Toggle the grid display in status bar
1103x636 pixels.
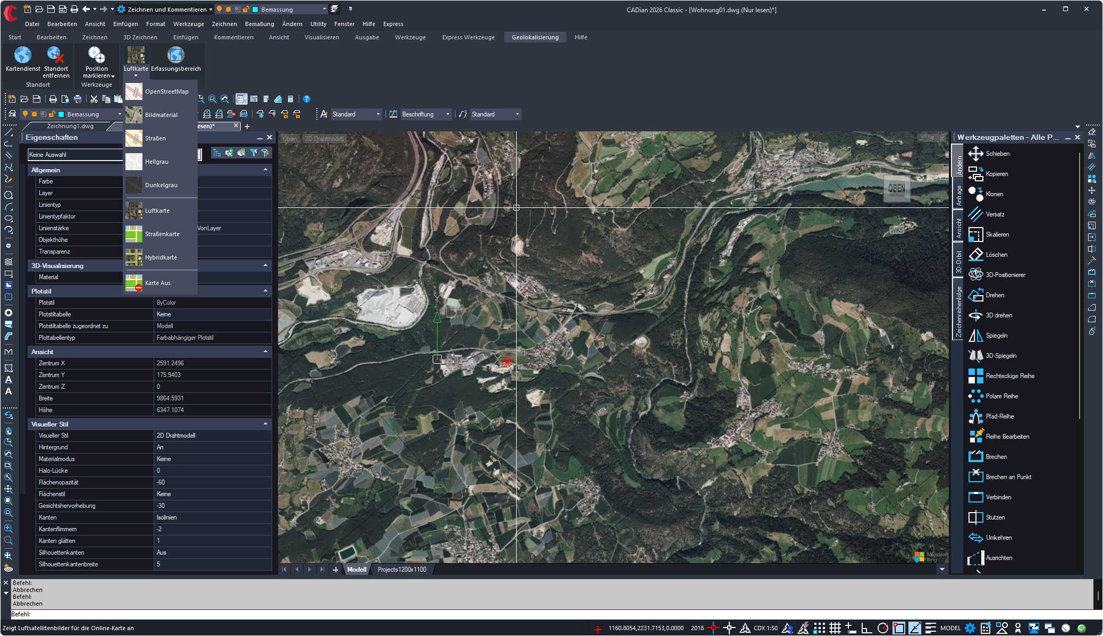click(x=835, y=628)
